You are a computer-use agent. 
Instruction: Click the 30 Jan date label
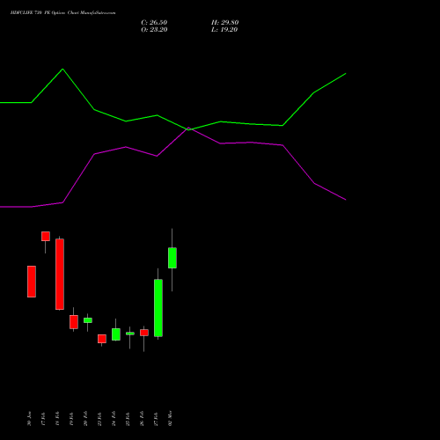pos(29,419)
